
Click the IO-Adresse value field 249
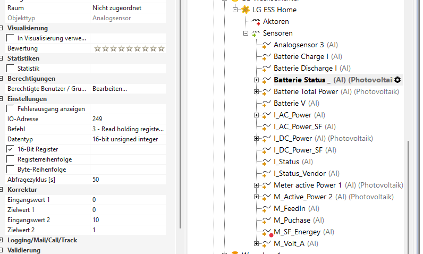click(128, 119)
